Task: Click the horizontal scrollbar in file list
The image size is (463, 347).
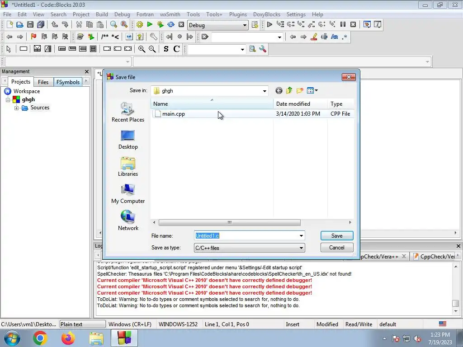Action: click(229, 222)
